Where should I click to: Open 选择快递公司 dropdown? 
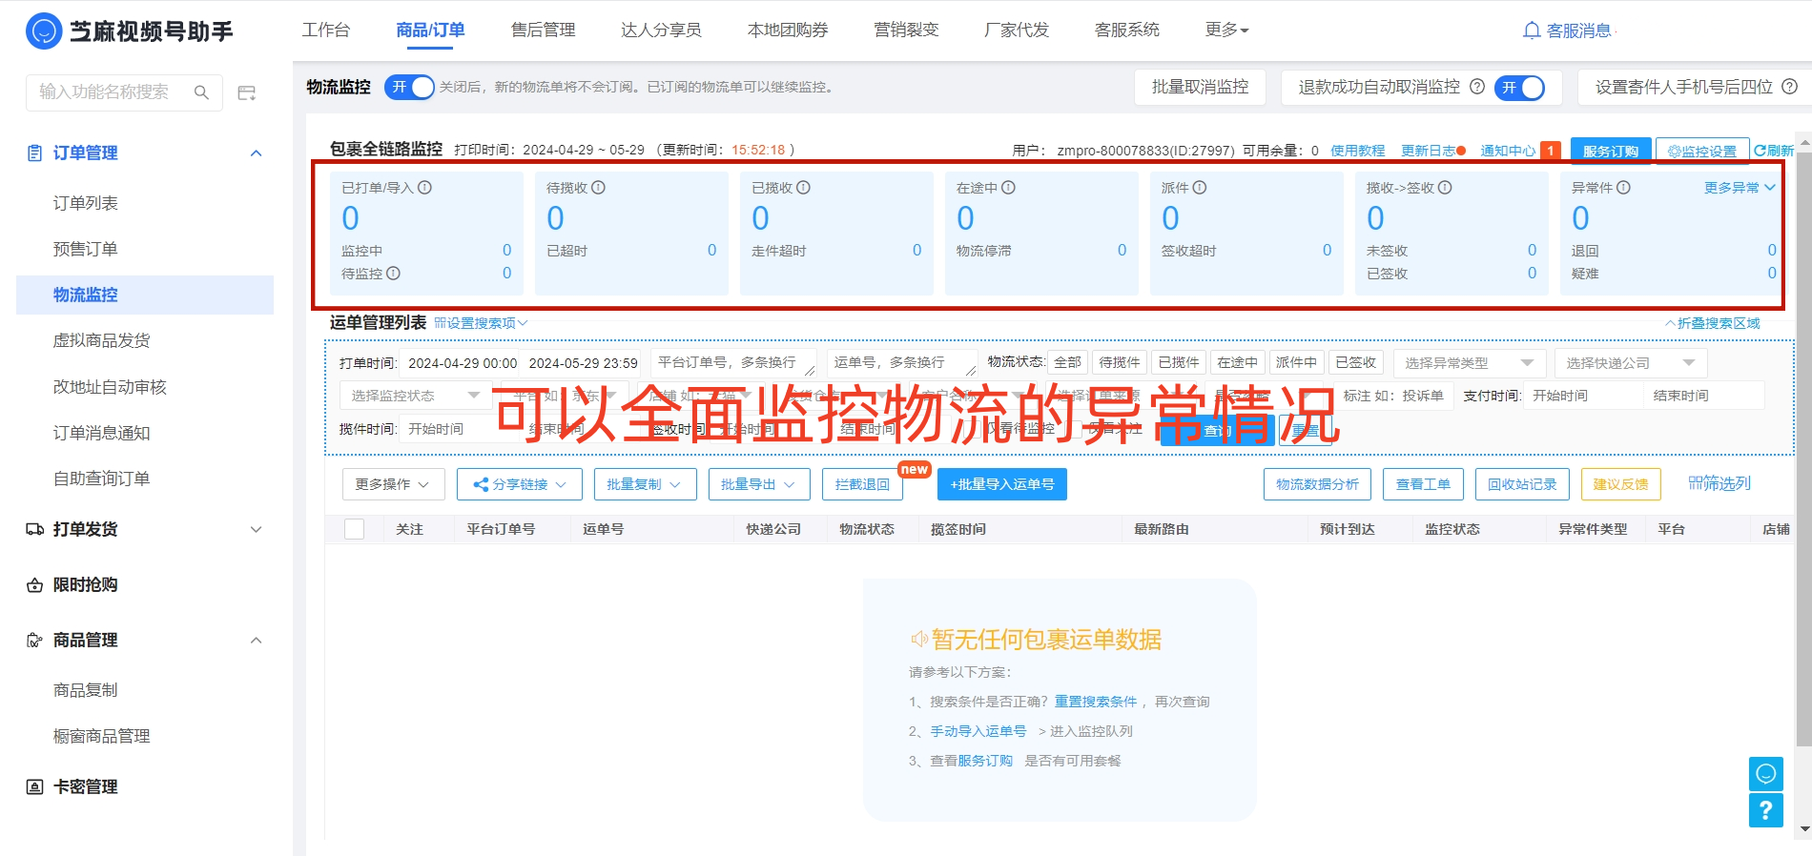(x=1631, y=363)
